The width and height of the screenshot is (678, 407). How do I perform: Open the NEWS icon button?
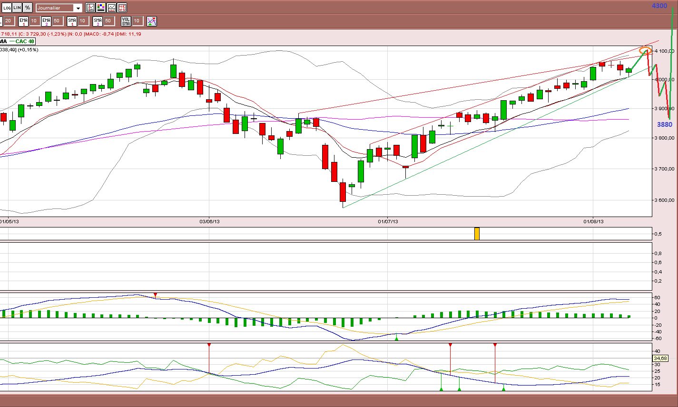coord(122,8)
